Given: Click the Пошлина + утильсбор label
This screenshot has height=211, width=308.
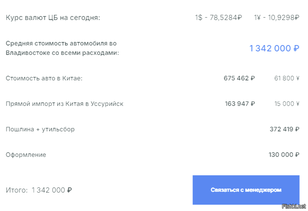Looking at the screenshot, I should pyautogui.click(x=40, y=129).
